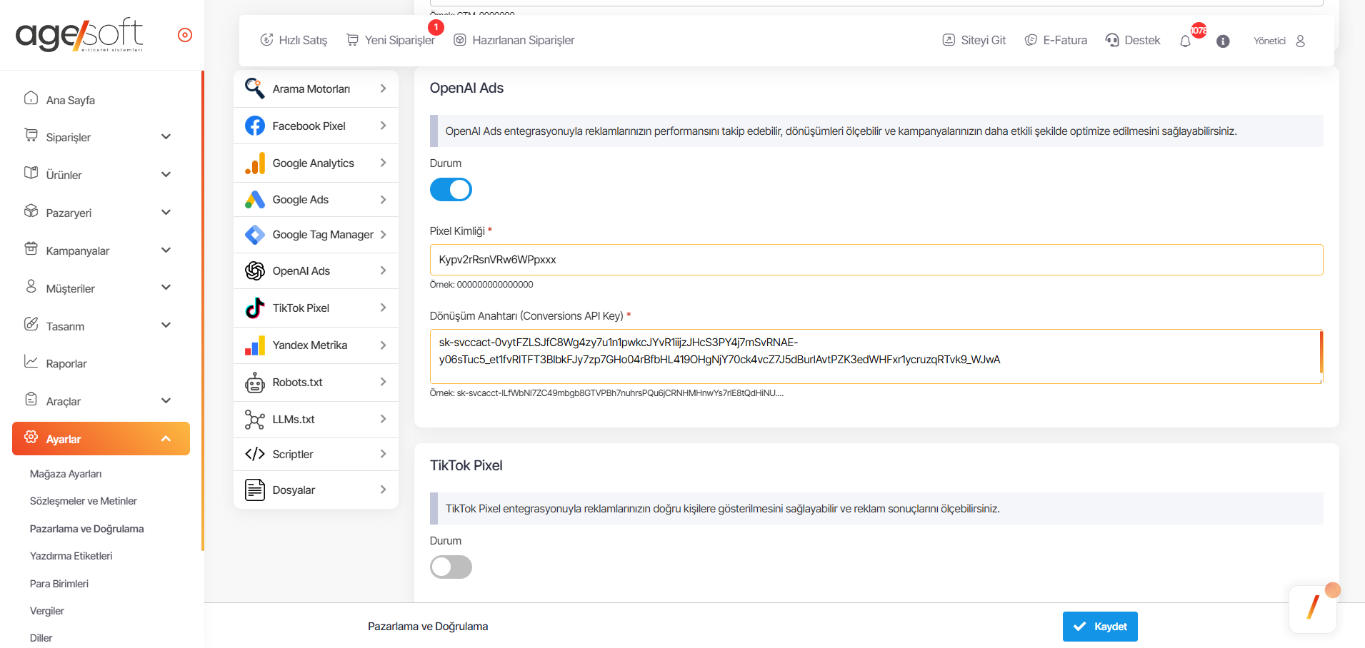Viewport: 1365px width, 648px height.
Task: Click the Facebook Pixel logo icon
Action: [x=255, y=126]
